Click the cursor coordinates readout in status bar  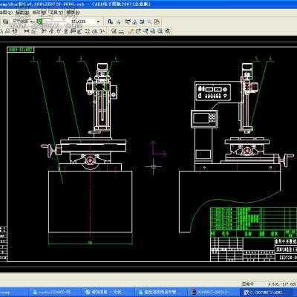282,284
